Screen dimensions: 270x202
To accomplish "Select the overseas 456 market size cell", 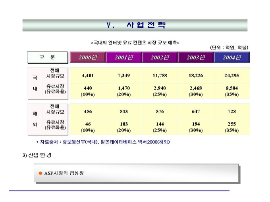I will (x=88, y=111).
